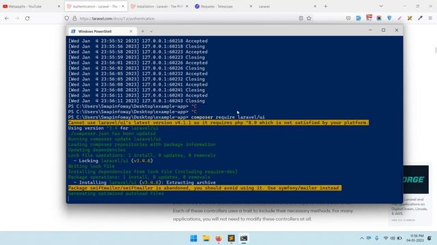This screenshot has width=437, height=245.
Task: Close the Requests - Telescope tab
Action: 251,6
